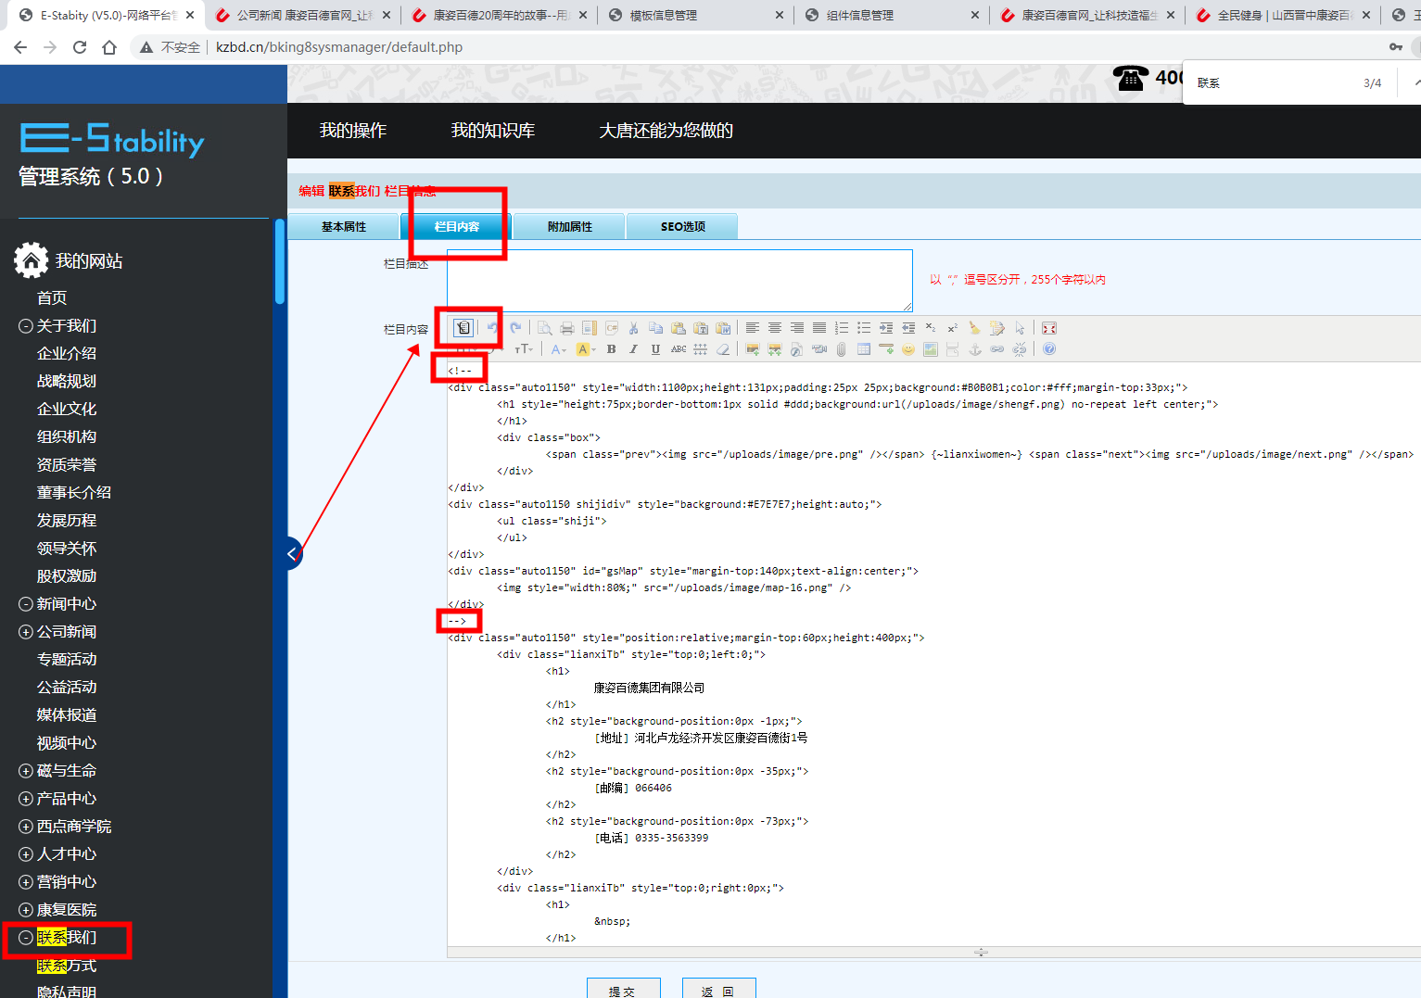Click the select all cursor icon
Viewport: 1421px width, 998px height.
tap(1020, 328)
